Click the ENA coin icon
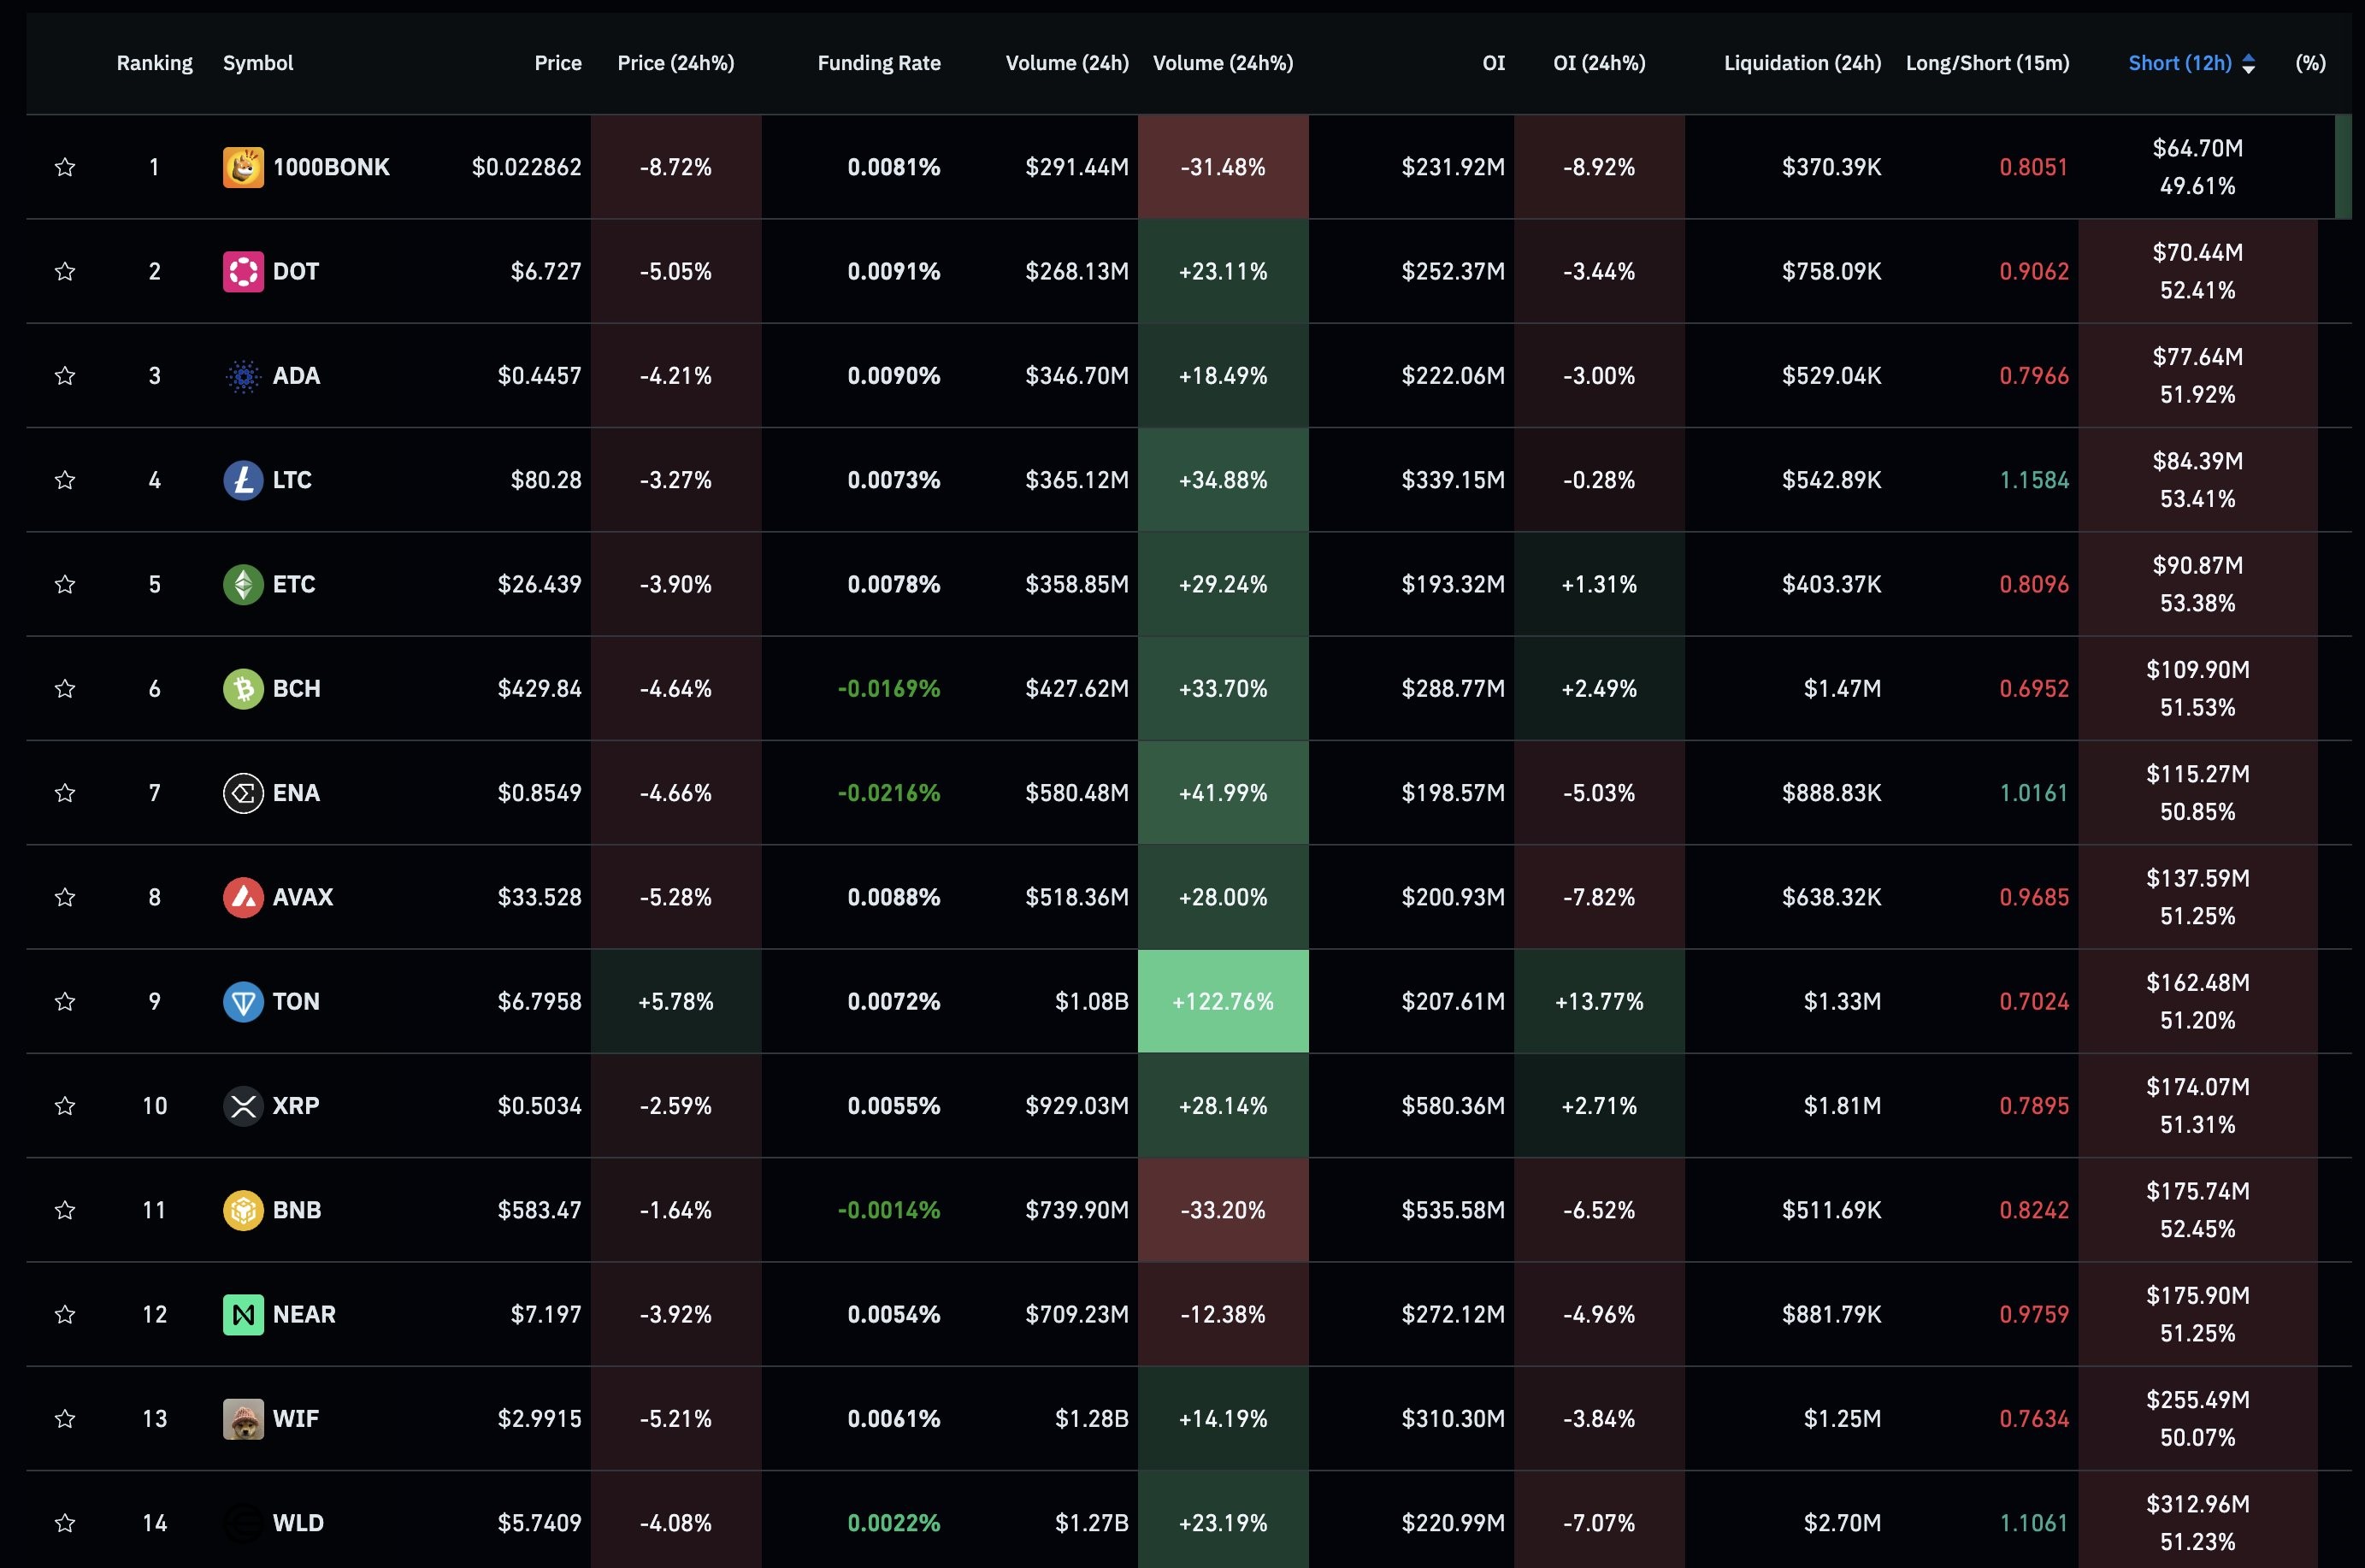 coord(243,793)
